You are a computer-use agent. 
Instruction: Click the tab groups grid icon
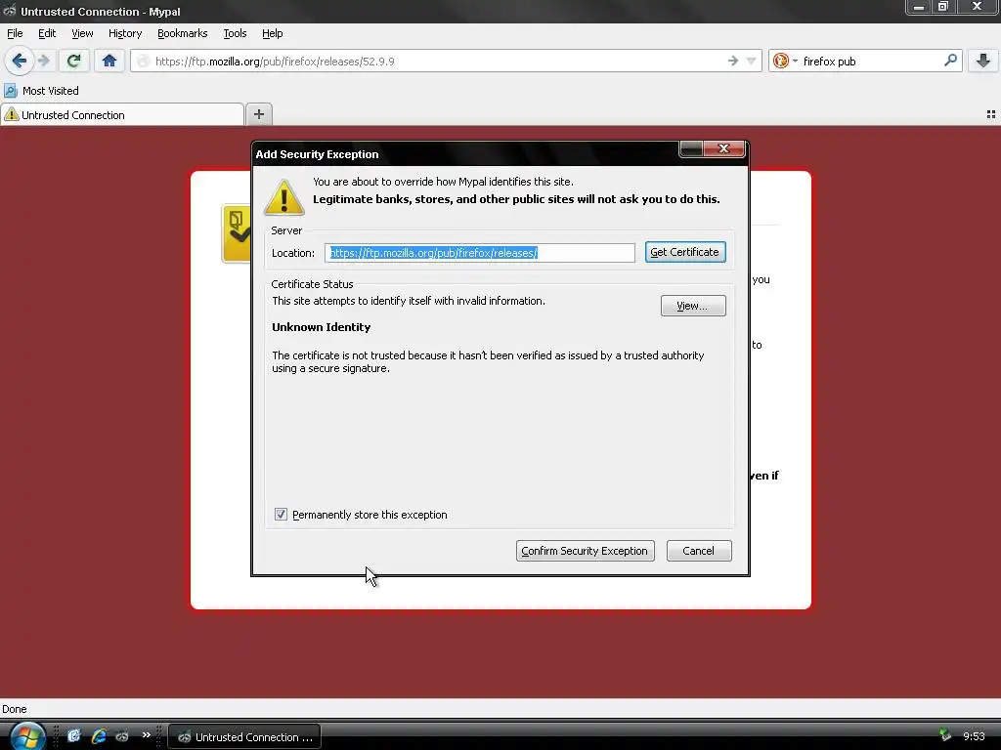(x=991, y=114)
